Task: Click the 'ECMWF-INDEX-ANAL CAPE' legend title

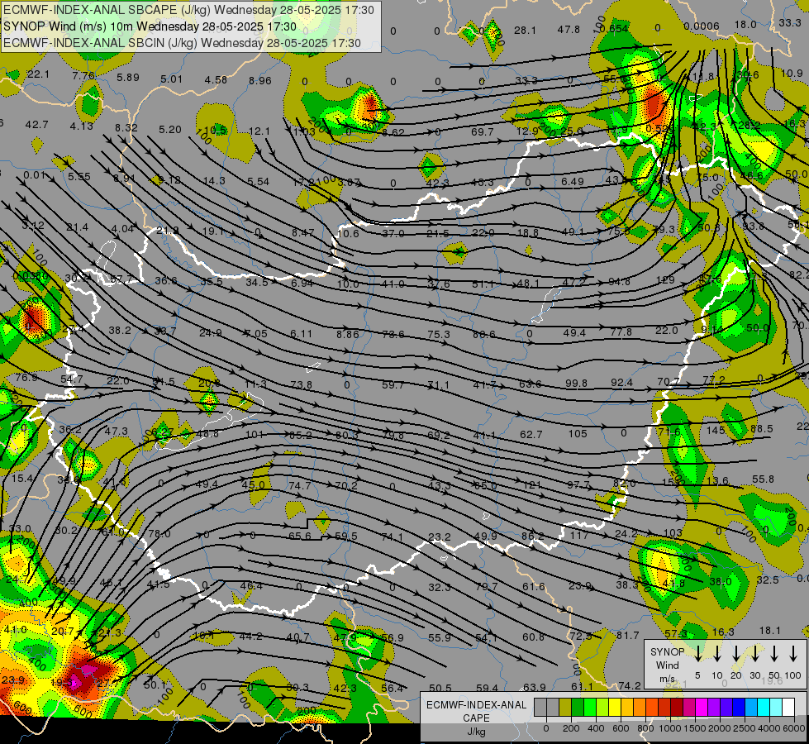Action: point(476,712)
